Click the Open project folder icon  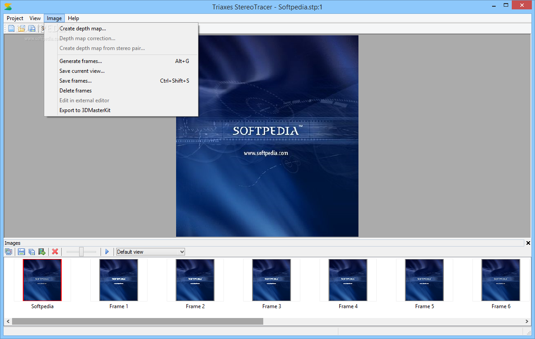coord(21,29)
